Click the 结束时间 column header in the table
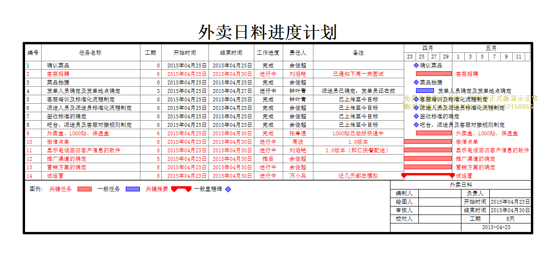This screenshot has width=555, height=256. click(x=231, y=53)
